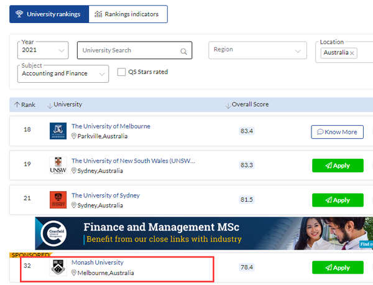
Task: Select the Parkville, Australia location text
Action: click(x=103, y=136)
